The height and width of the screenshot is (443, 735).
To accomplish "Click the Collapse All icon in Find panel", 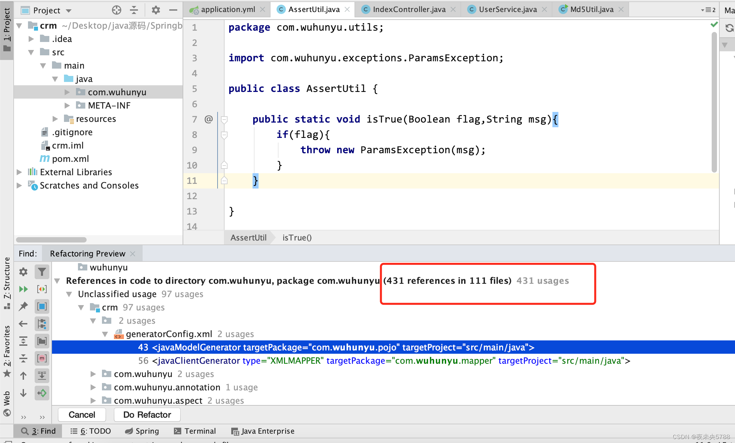I will coord(23,358).
